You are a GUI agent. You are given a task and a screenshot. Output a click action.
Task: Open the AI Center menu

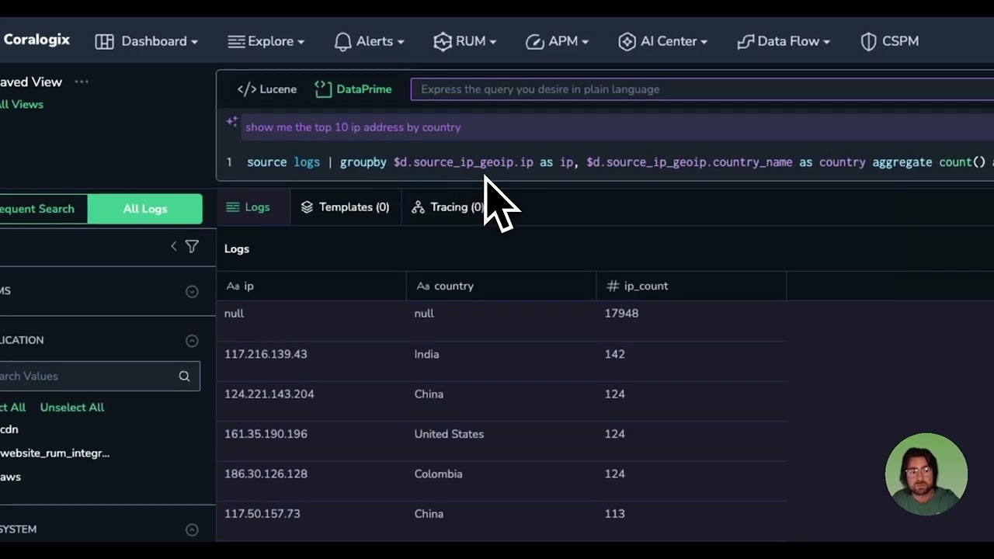click(x=662, y=41)
